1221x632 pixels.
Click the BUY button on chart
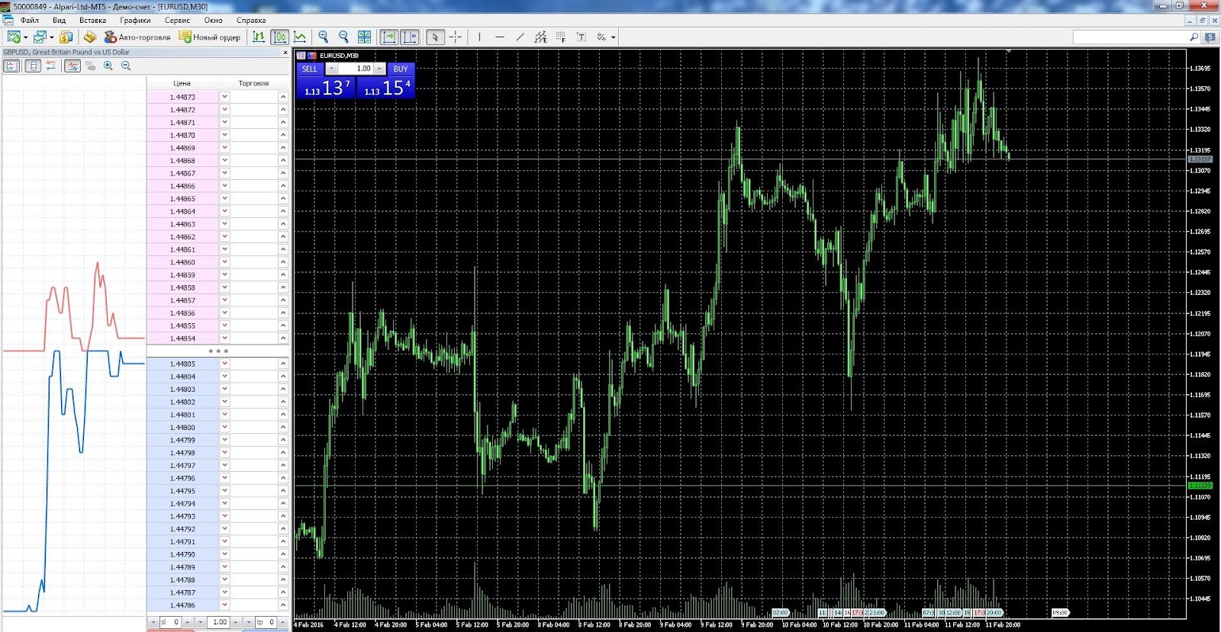tap(401, 69)
